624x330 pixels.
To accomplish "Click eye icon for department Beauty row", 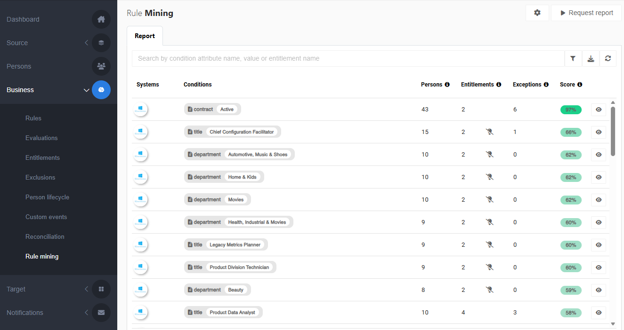I will (599, 290).
